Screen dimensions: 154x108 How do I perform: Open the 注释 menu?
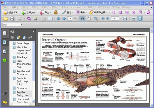45,7
